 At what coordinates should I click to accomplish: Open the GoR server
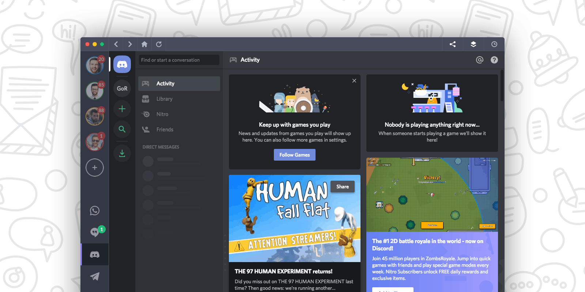pyautogui.click(x=122, y=88)
